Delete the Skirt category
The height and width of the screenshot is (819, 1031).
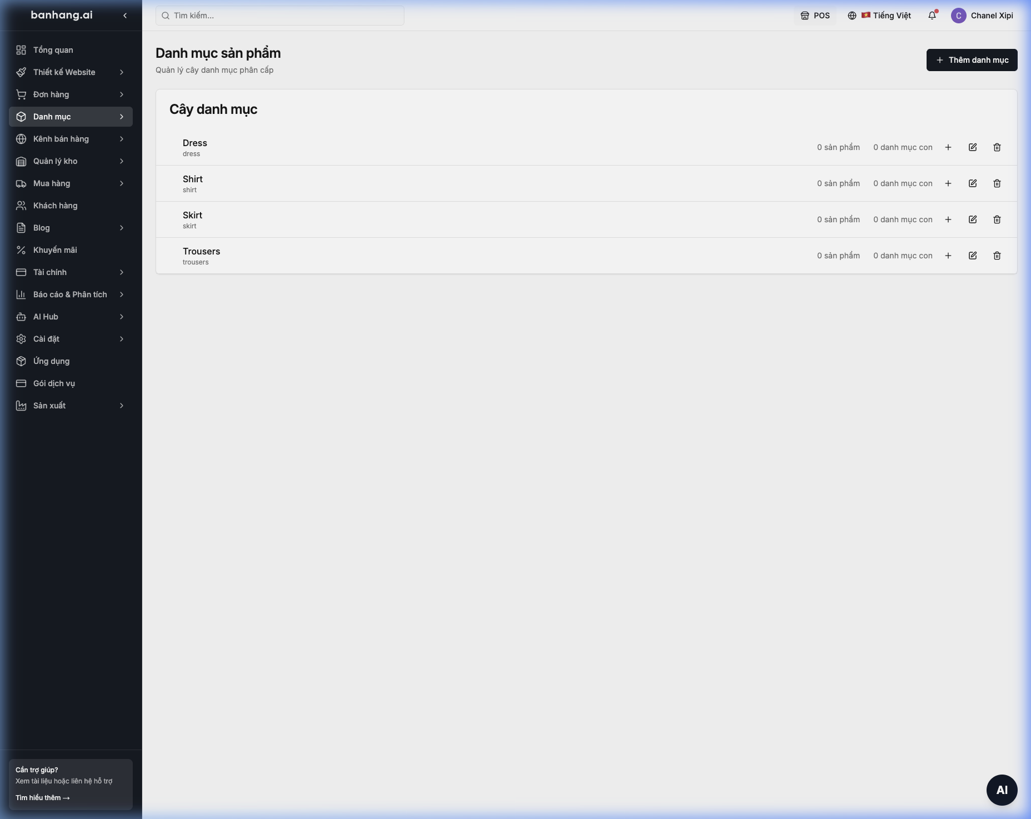tap(997, 219)
